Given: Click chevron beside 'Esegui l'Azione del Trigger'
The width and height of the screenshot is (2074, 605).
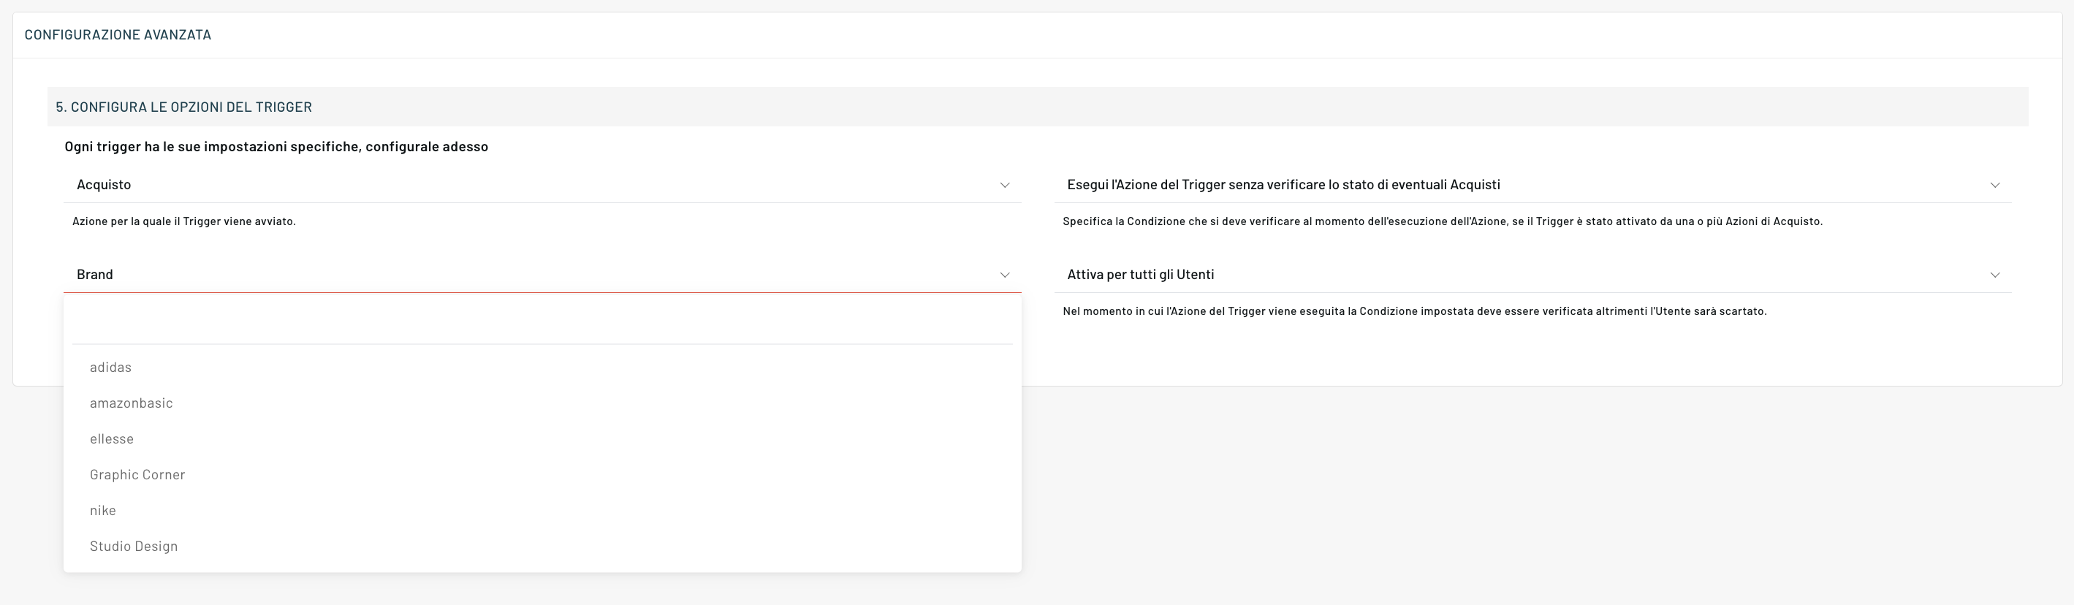Looking at the screenshot, I should [x=1995, y=185].
